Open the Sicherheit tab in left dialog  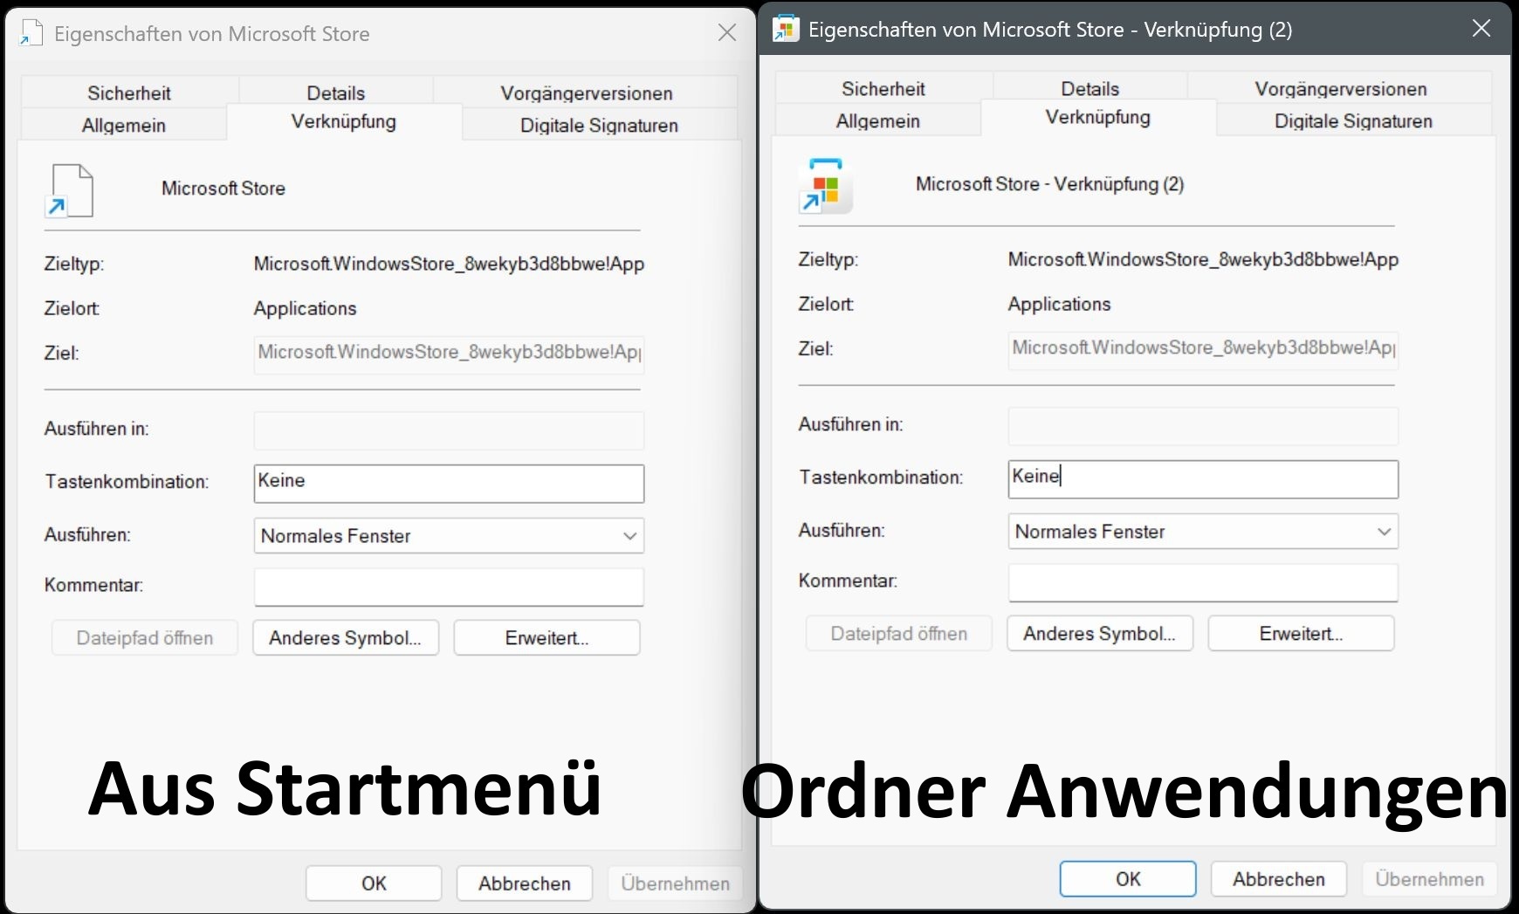click(129, 93)
